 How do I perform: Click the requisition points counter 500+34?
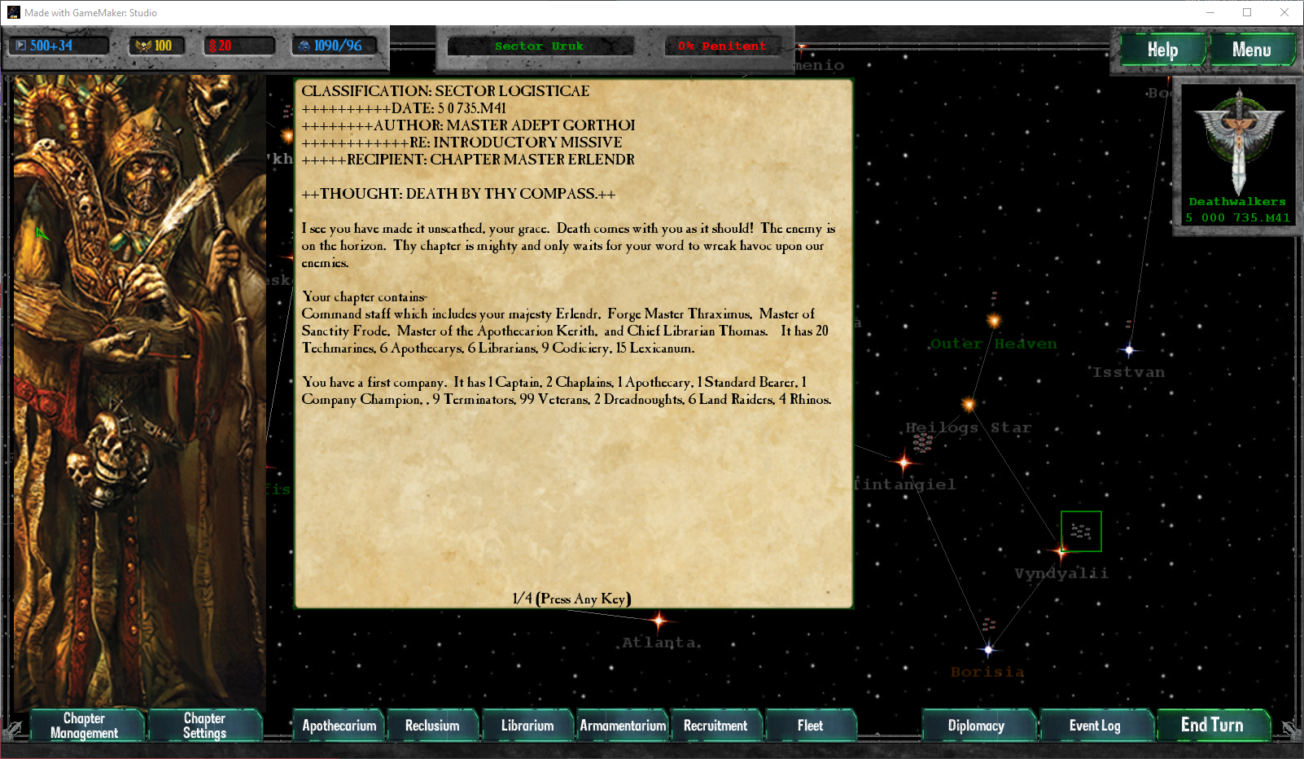[57, 46]
